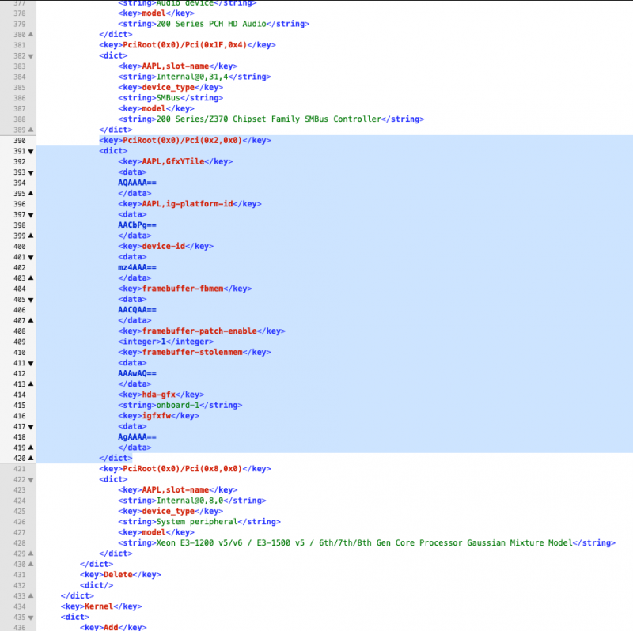Click fold end marker at line 407
This screenshot has width=633, height=631.
(31, 320)
